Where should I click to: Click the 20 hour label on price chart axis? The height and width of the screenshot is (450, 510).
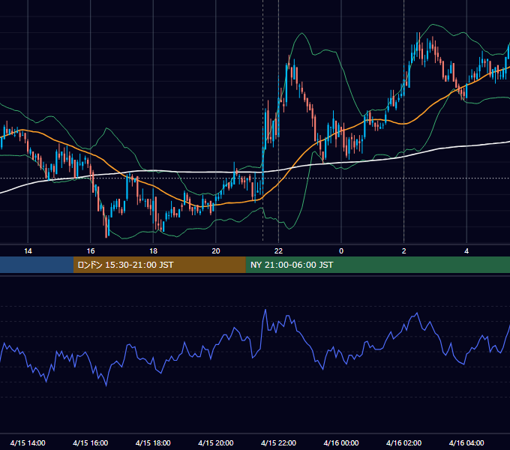[x=216, y=251]
